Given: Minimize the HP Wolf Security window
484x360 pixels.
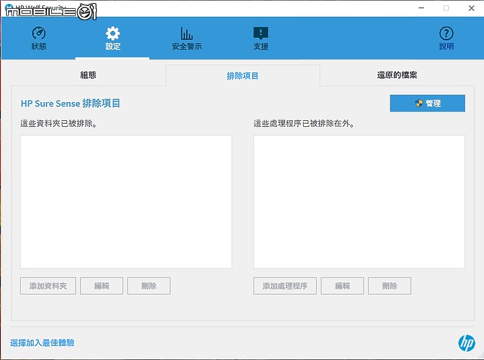Looking at the screenshot, I should 421,8.
